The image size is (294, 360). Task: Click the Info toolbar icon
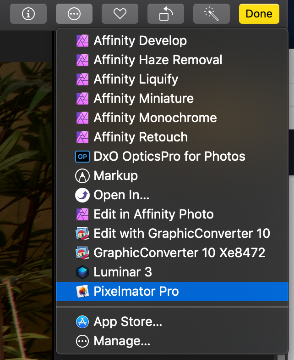(28, 14)
